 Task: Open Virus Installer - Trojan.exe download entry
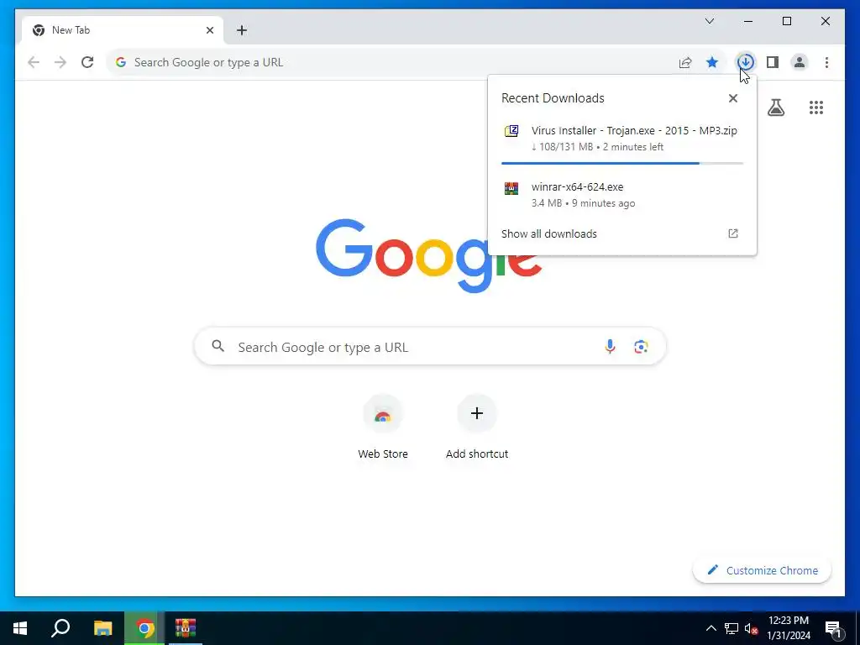622,139
